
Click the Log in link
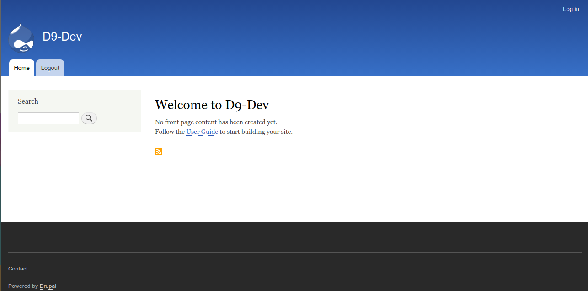pos(571,9)
